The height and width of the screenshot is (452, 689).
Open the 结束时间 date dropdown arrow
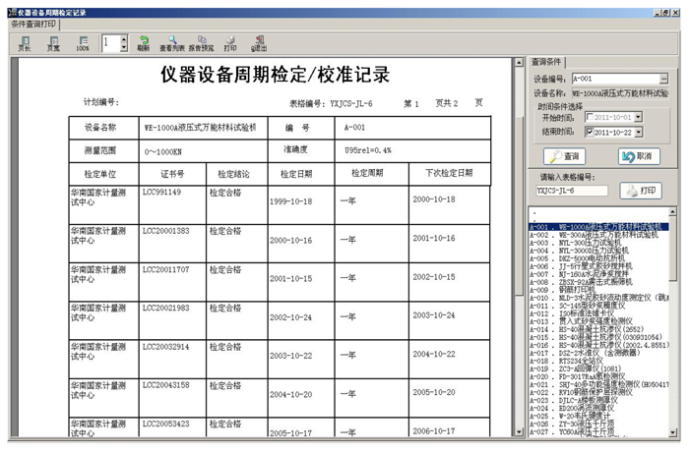(x=638, y=131)
